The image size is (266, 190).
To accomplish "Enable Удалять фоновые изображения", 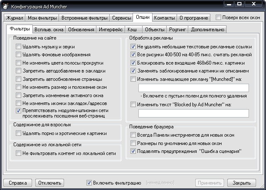I will 18,55.
